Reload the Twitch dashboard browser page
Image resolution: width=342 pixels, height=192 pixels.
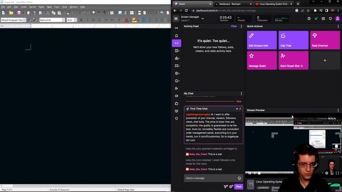(x=186, y=11)
